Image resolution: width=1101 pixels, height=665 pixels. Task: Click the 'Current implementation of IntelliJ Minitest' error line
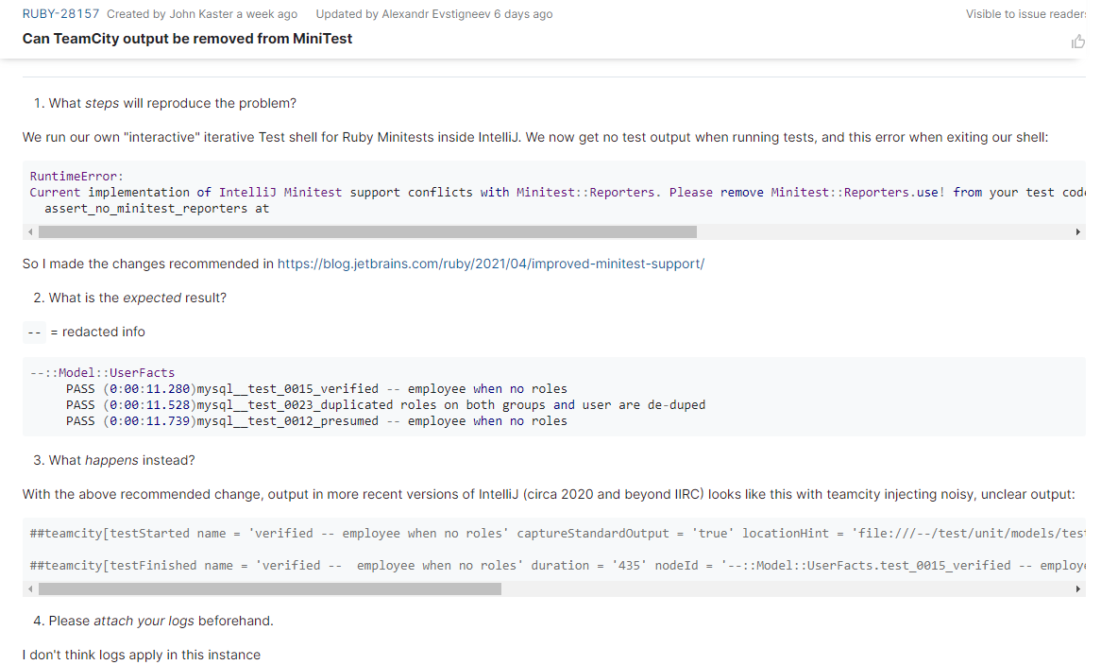pos(557,193)
